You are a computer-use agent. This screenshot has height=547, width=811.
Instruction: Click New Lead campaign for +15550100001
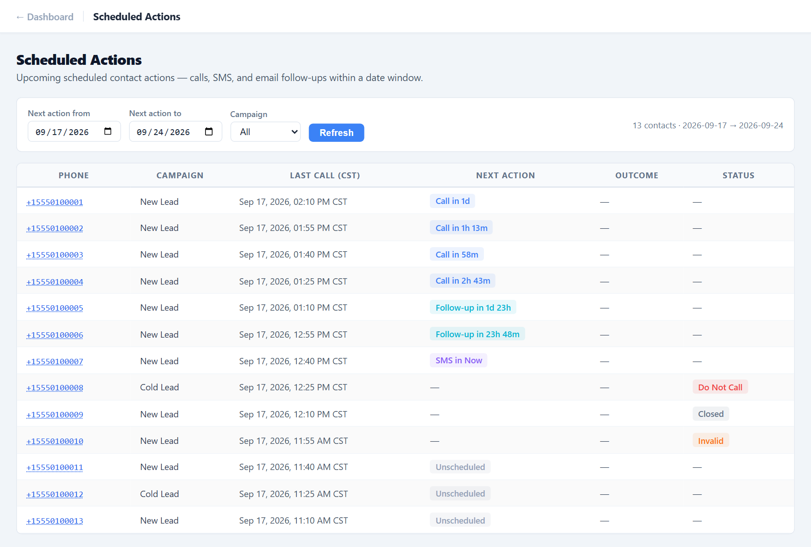pyautogui.click(x=159, y=202)
